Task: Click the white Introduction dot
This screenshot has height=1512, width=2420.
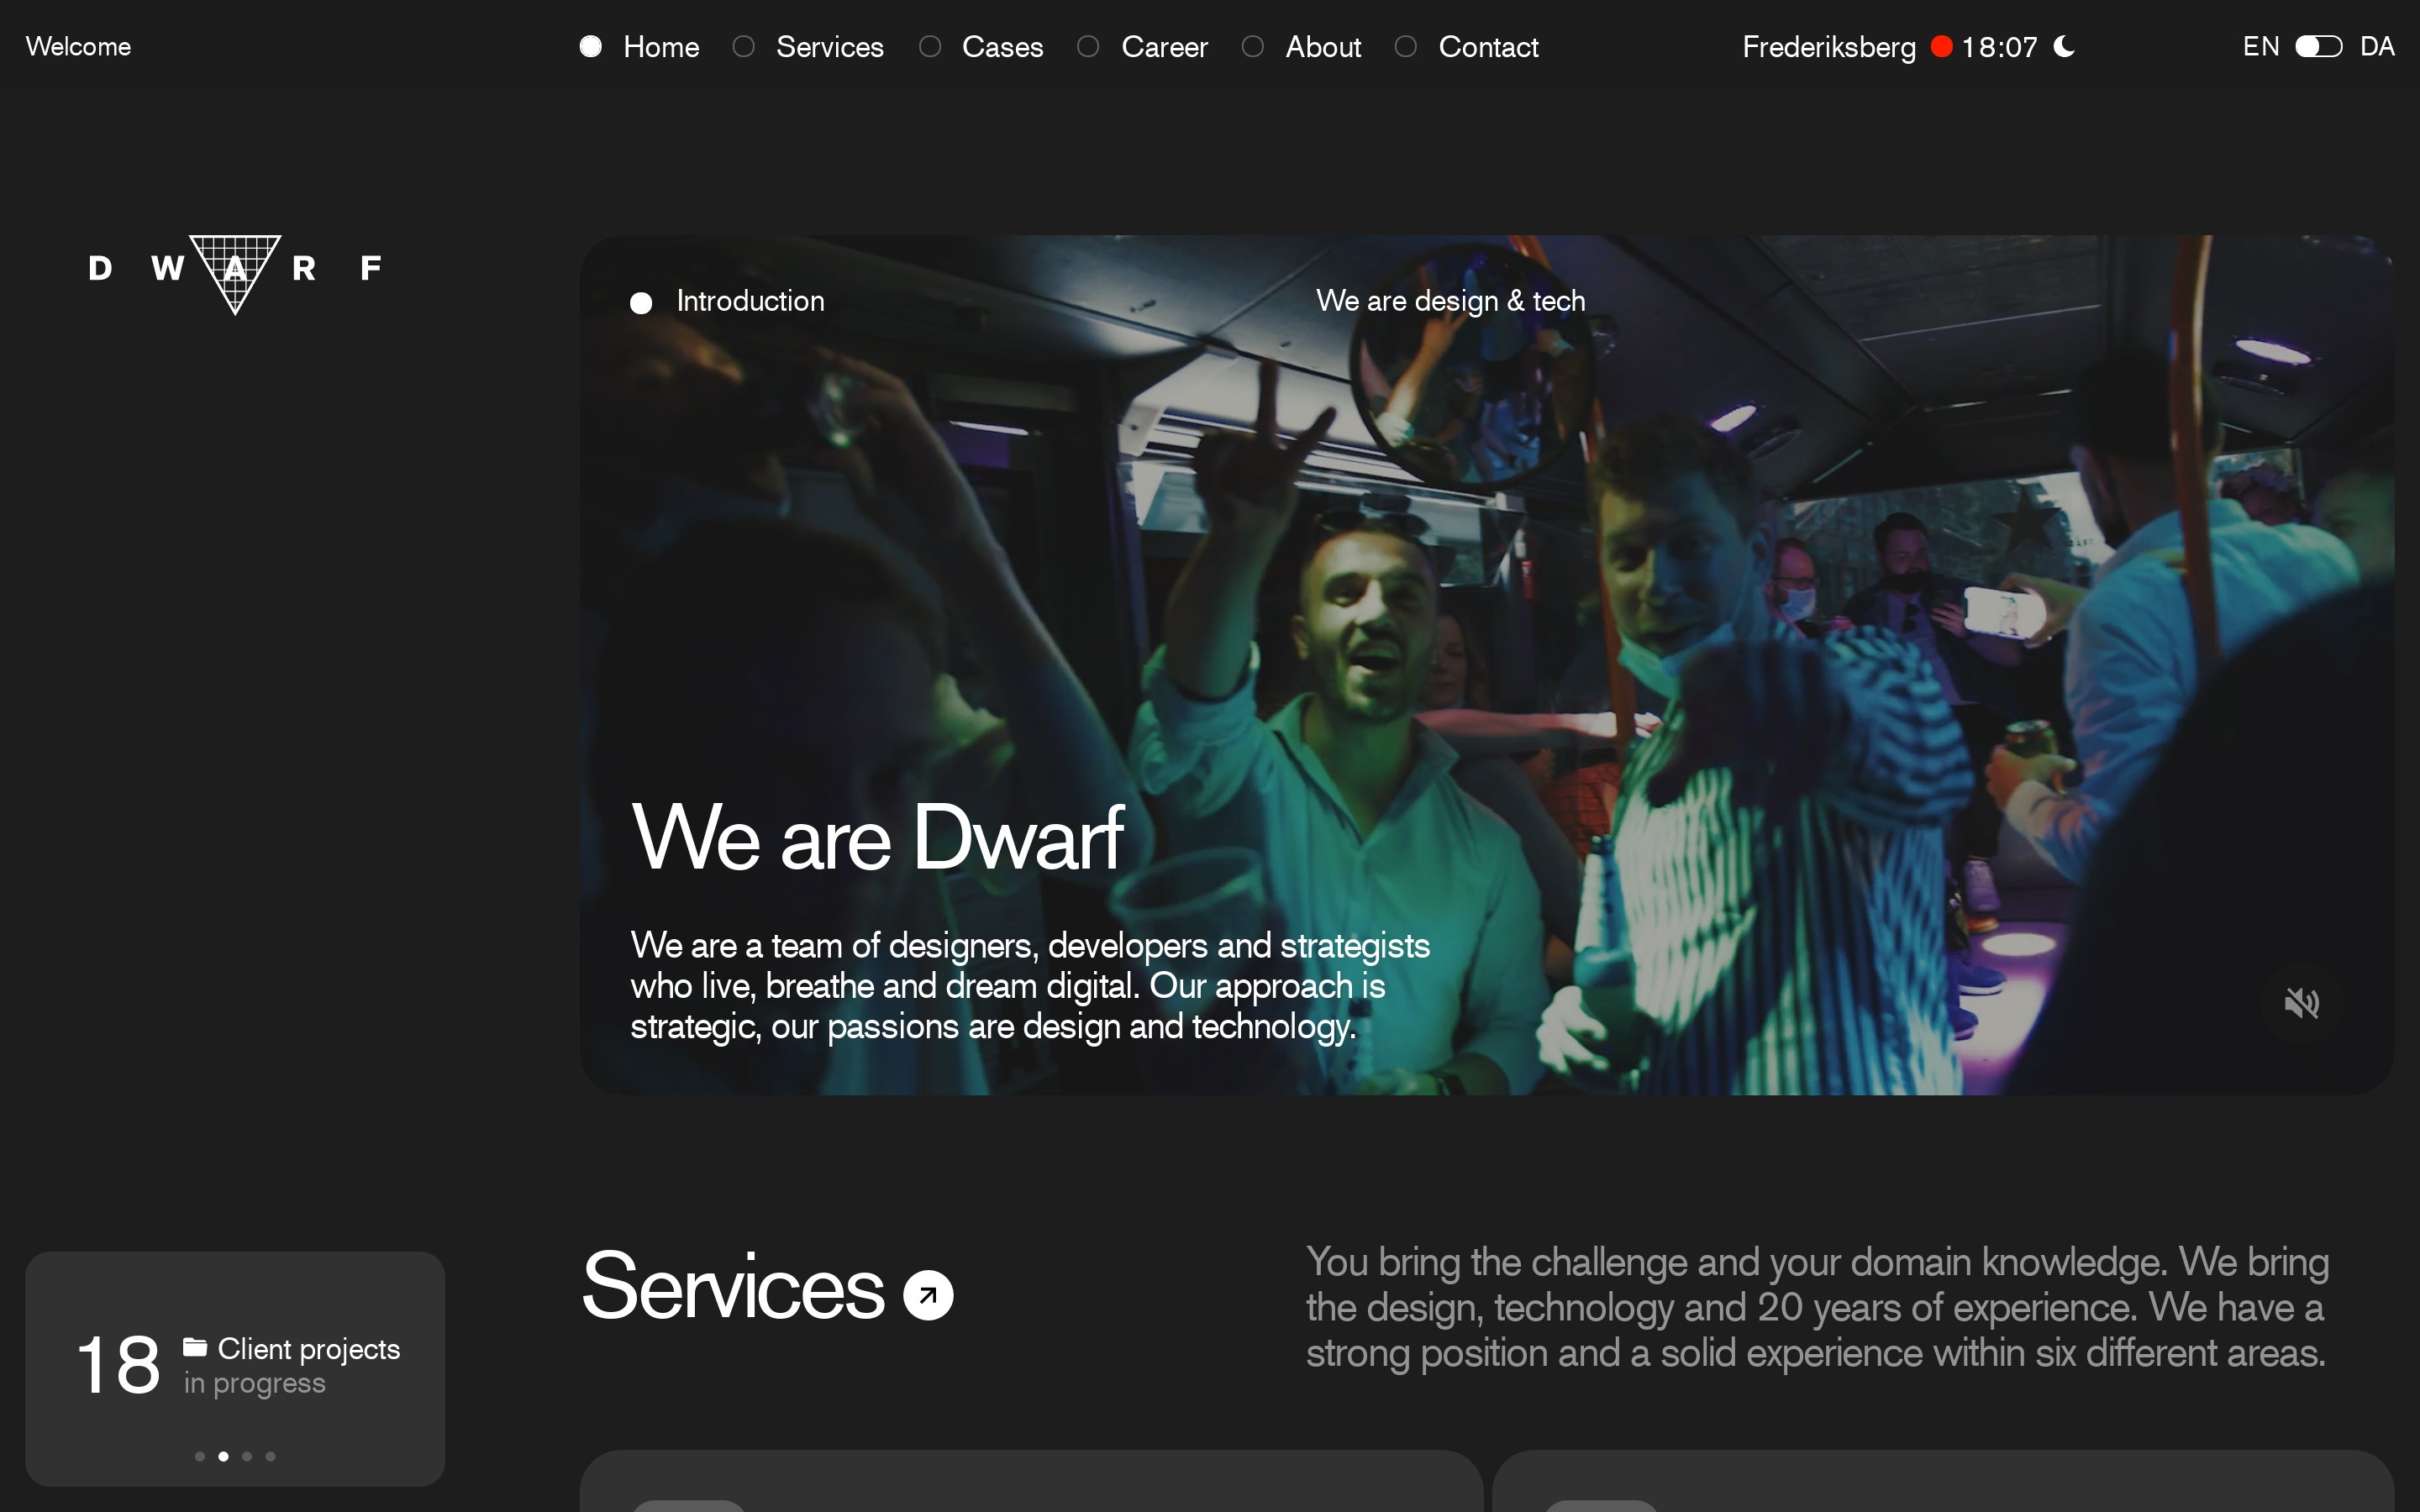Action: pos(641,303)
